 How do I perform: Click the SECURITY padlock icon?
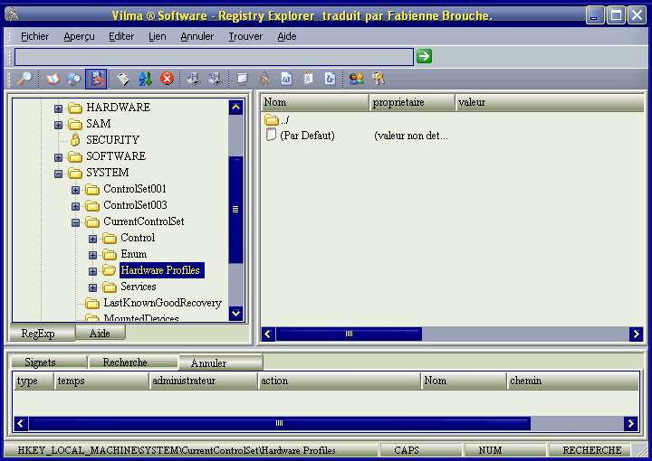[75, 140]
